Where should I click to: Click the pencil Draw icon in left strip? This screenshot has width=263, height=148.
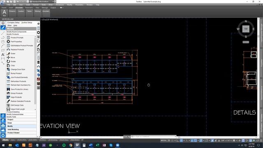tap(3, 28)
